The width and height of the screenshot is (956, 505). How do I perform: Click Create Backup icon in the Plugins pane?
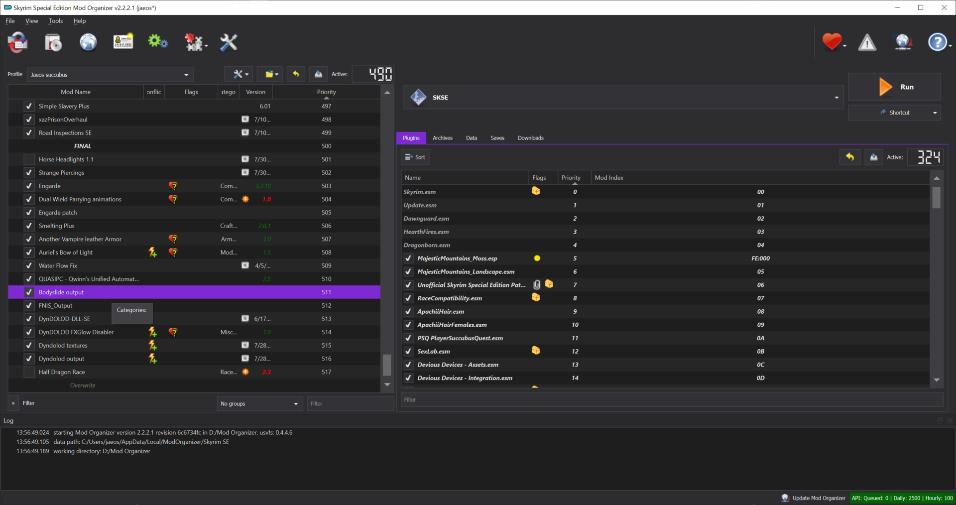pyautogui.click(x=873, y=157)
